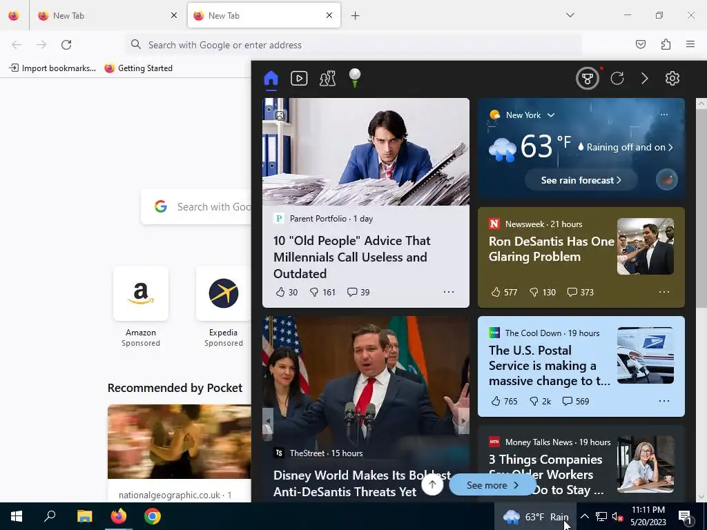The height and width of the screenshot is (530, 707).
Task: Open taskbar search magnifier
Action: (50, 516)
